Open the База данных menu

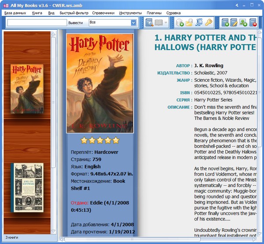(15, 13)
